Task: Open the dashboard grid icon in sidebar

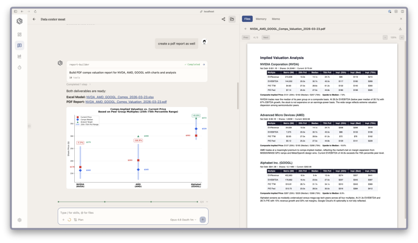Action: [19, 35]
